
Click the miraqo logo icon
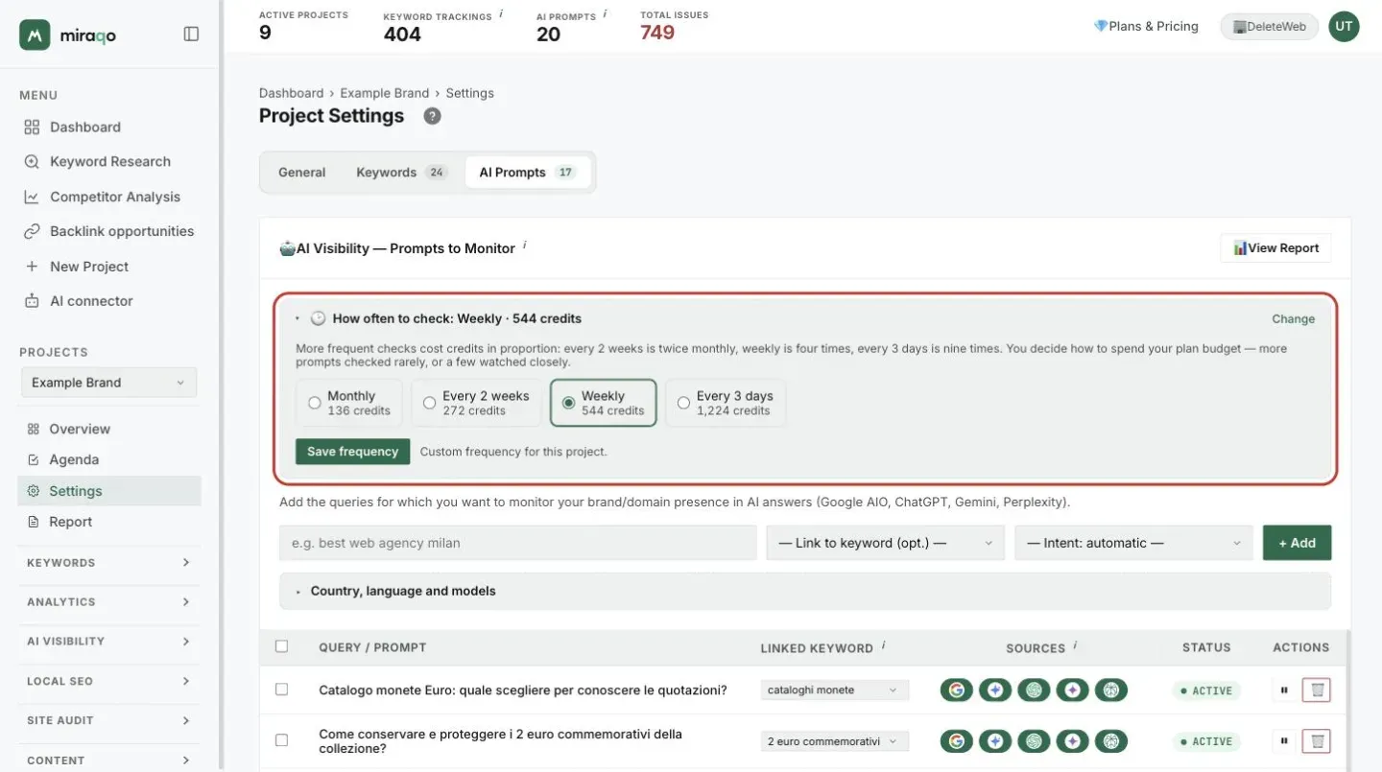[x=35, y=35]
